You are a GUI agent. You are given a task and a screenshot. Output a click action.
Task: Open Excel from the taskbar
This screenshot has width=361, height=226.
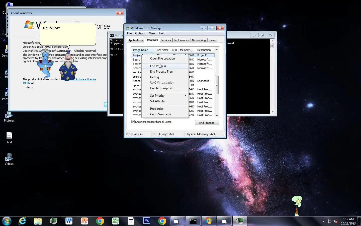115,221
